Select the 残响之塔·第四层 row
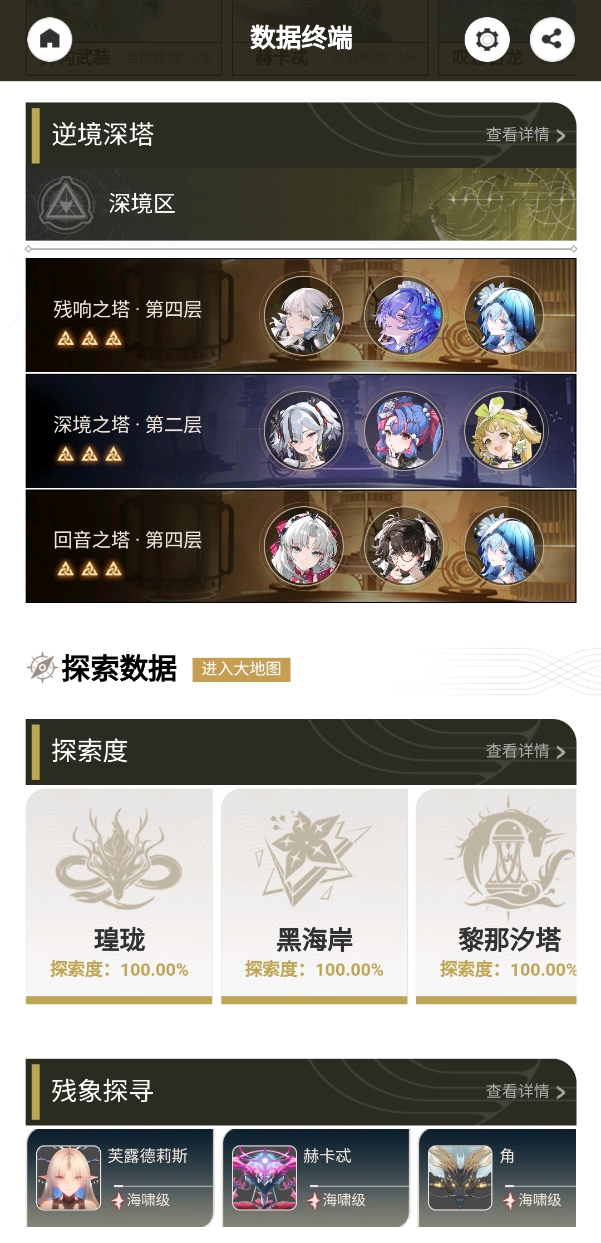 point(301,315)
